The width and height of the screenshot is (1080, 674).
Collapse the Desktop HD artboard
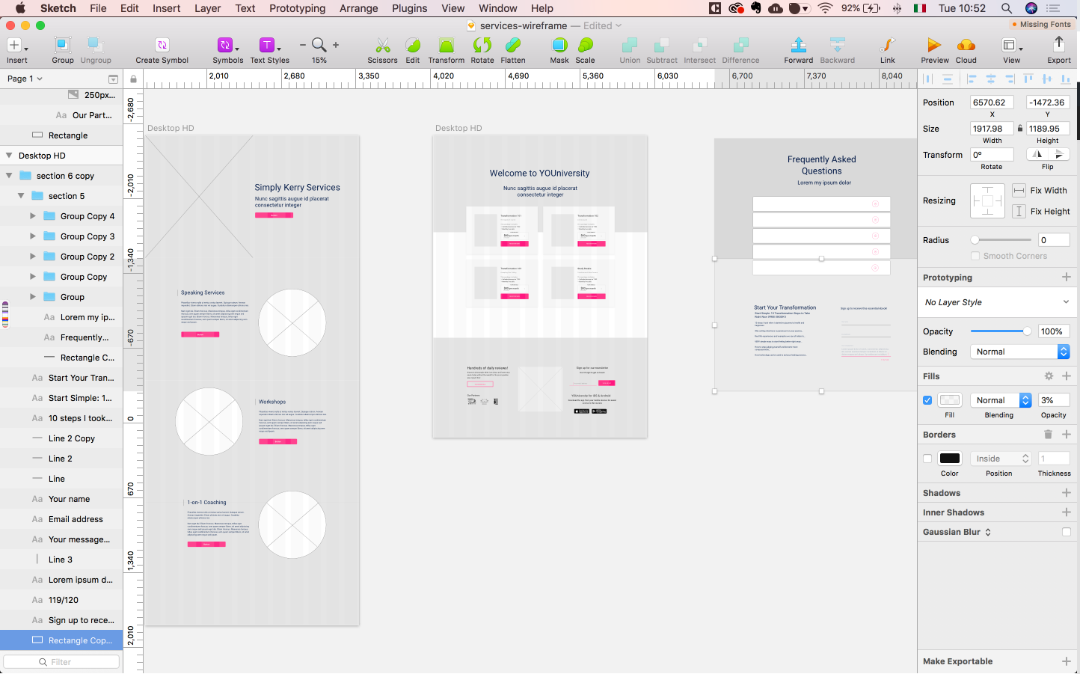point(9,156)
